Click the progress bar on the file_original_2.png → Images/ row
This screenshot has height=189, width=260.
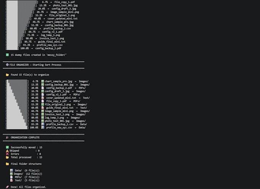coord(17,104)
